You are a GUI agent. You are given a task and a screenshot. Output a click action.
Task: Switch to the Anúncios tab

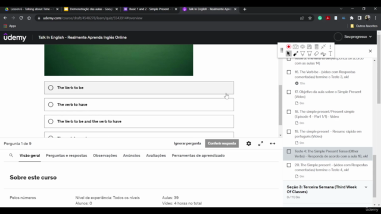(132, 156)
